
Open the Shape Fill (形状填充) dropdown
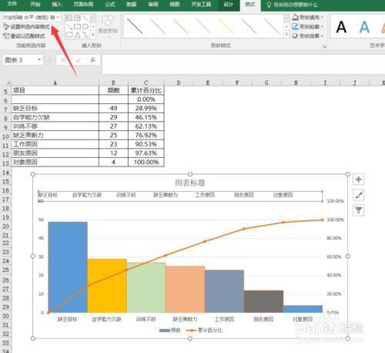pos(307,17)
